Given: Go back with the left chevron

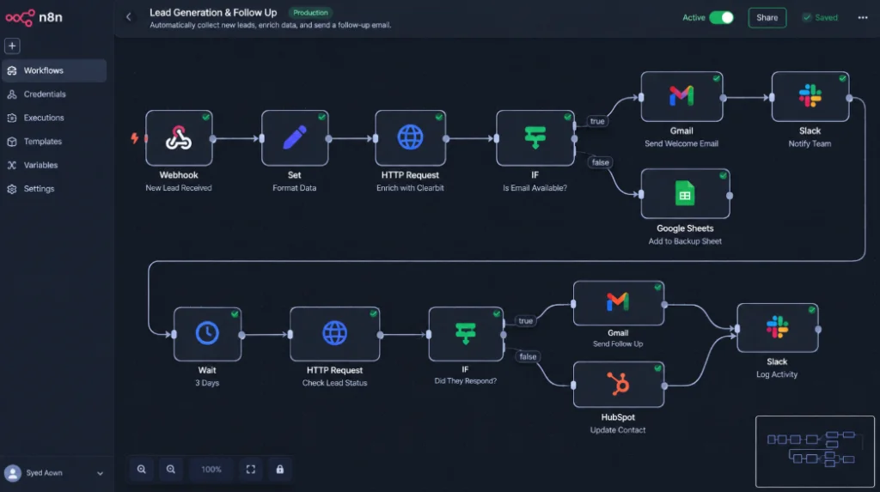Looking at the screenshot, I should tap(129, 17).
